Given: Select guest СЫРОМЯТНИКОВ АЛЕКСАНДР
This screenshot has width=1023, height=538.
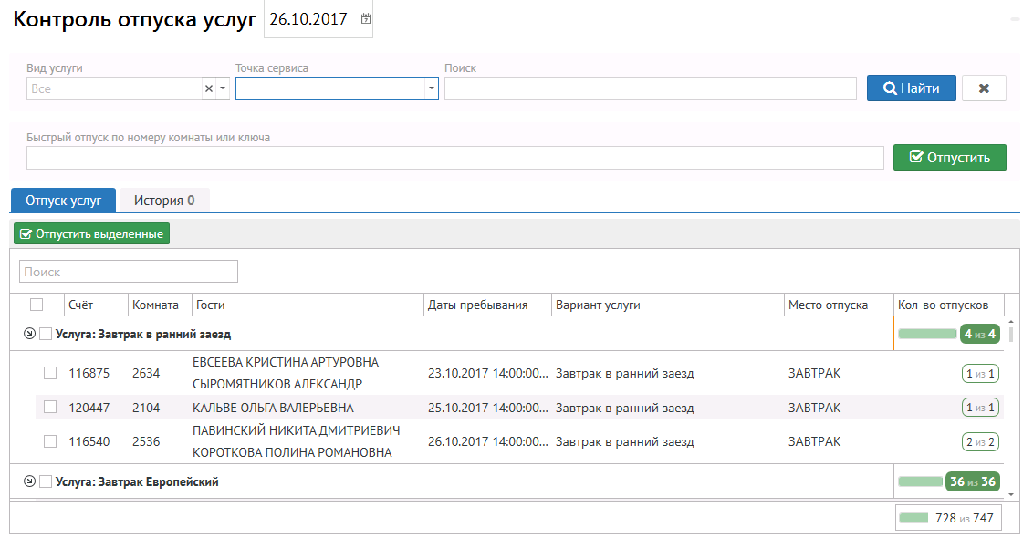Looking at the screenshot, I should click(x=277, y=384).
